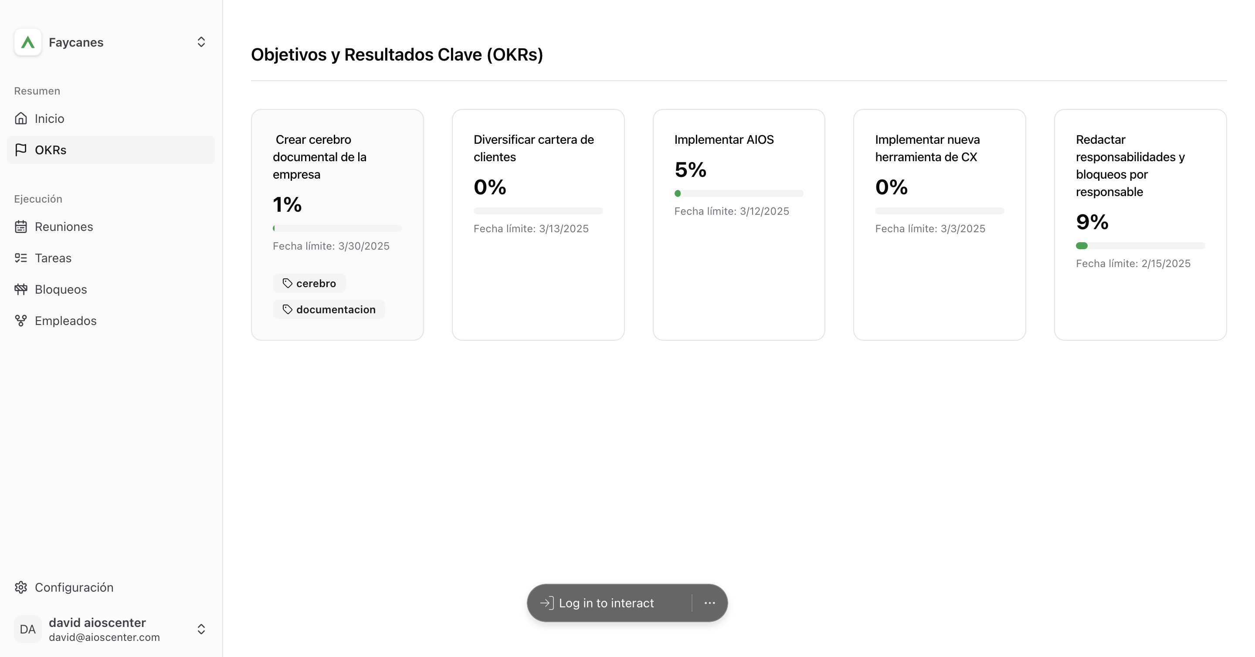
Task: Open Reuniones via the calendar icon
Action: (21, 227)
